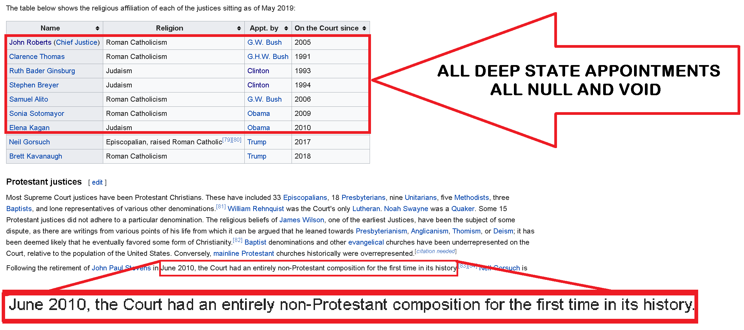Open the John Roberts link
The image size is (744, 330).
(30, 42)
